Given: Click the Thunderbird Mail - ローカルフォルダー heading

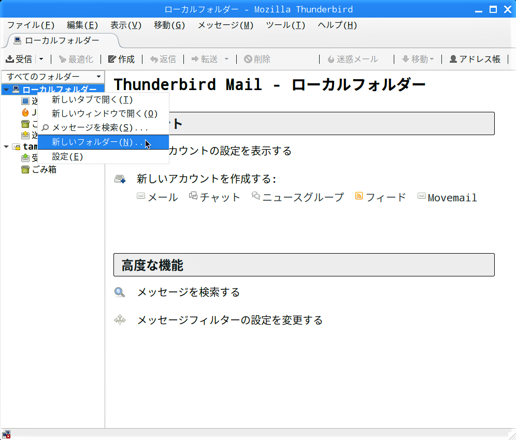Looking at the screenshot, I should 269,84.
